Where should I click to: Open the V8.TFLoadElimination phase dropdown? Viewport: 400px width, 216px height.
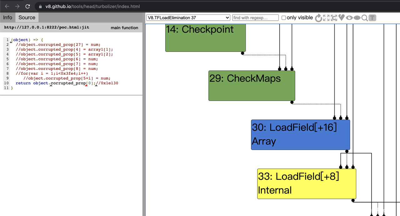(188, 18)
